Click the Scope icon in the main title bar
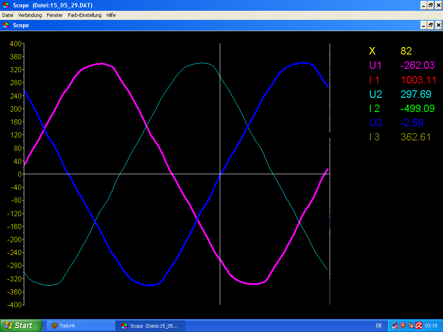This screenshot has height=332, width=443. click(6, 5)
